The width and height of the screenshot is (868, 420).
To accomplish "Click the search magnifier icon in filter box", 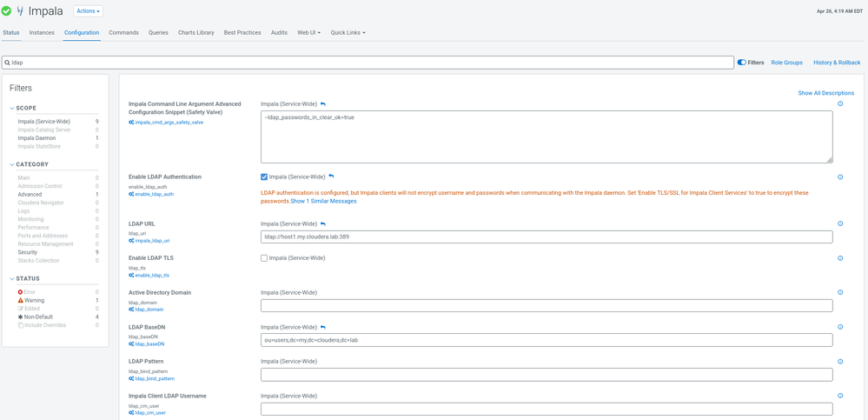I will (7, 63).
